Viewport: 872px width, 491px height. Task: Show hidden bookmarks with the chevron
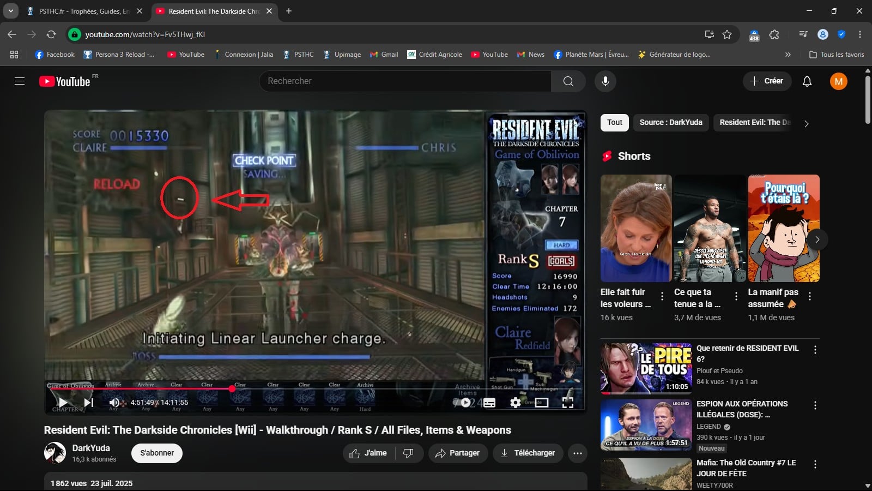point(788,55)
